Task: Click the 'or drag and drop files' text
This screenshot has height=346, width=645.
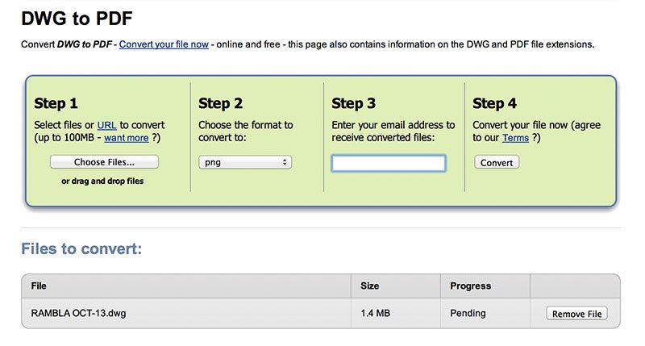Action: coord(102,181)
